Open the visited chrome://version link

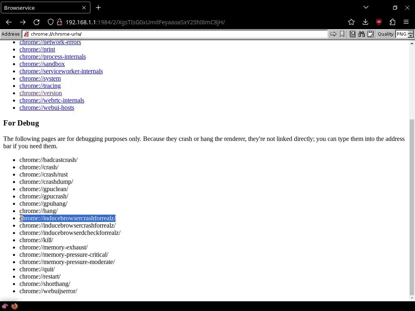[x=41, y=93]
